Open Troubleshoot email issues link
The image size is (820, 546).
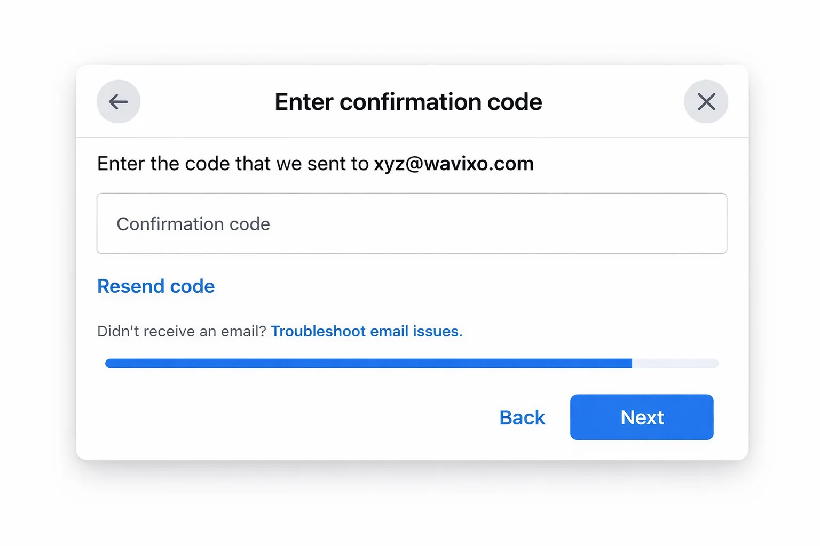pyautogui.click(x=366, y=331)
